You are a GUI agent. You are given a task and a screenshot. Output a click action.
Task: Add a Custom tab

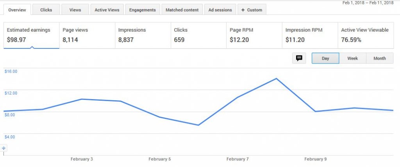(252, 10)
